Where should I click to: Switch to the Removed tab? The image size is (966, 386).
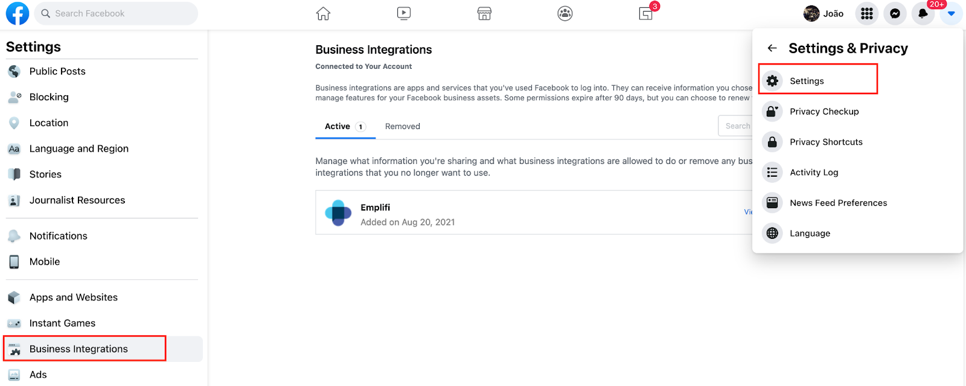click(403, 126)
